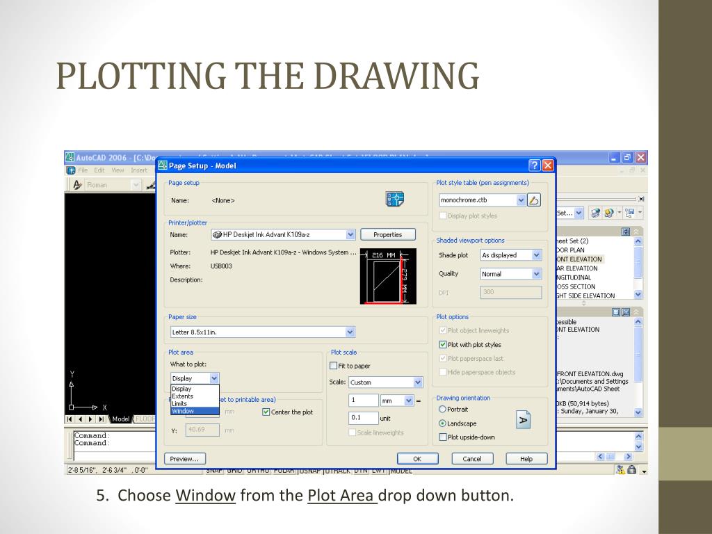Viewport: 712px width, 534px height.
Task: Click OK in the Page Setup dialog
Action: [x=417, y=459]
